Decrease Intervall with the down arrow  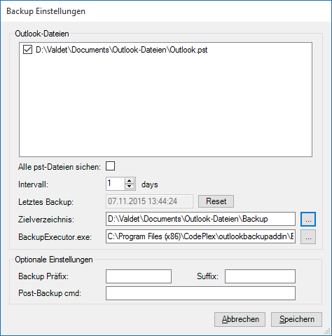pos(130,187)
